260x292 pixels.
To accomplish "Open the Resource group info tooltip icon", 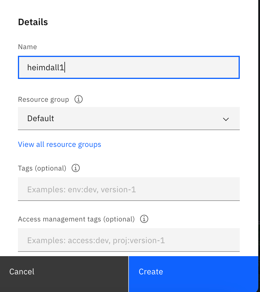I will (78, 99).
